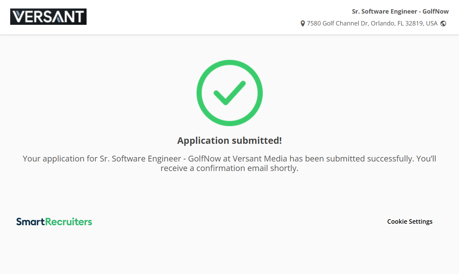Click the green "Recruiters" word in footer logo
459x274 pixels.
69,222
